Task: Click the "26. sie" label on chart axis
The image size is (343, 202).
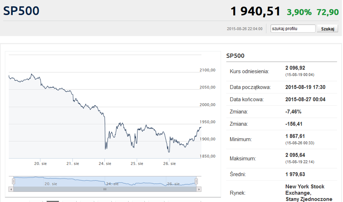Action: click(x=169, y=164)
